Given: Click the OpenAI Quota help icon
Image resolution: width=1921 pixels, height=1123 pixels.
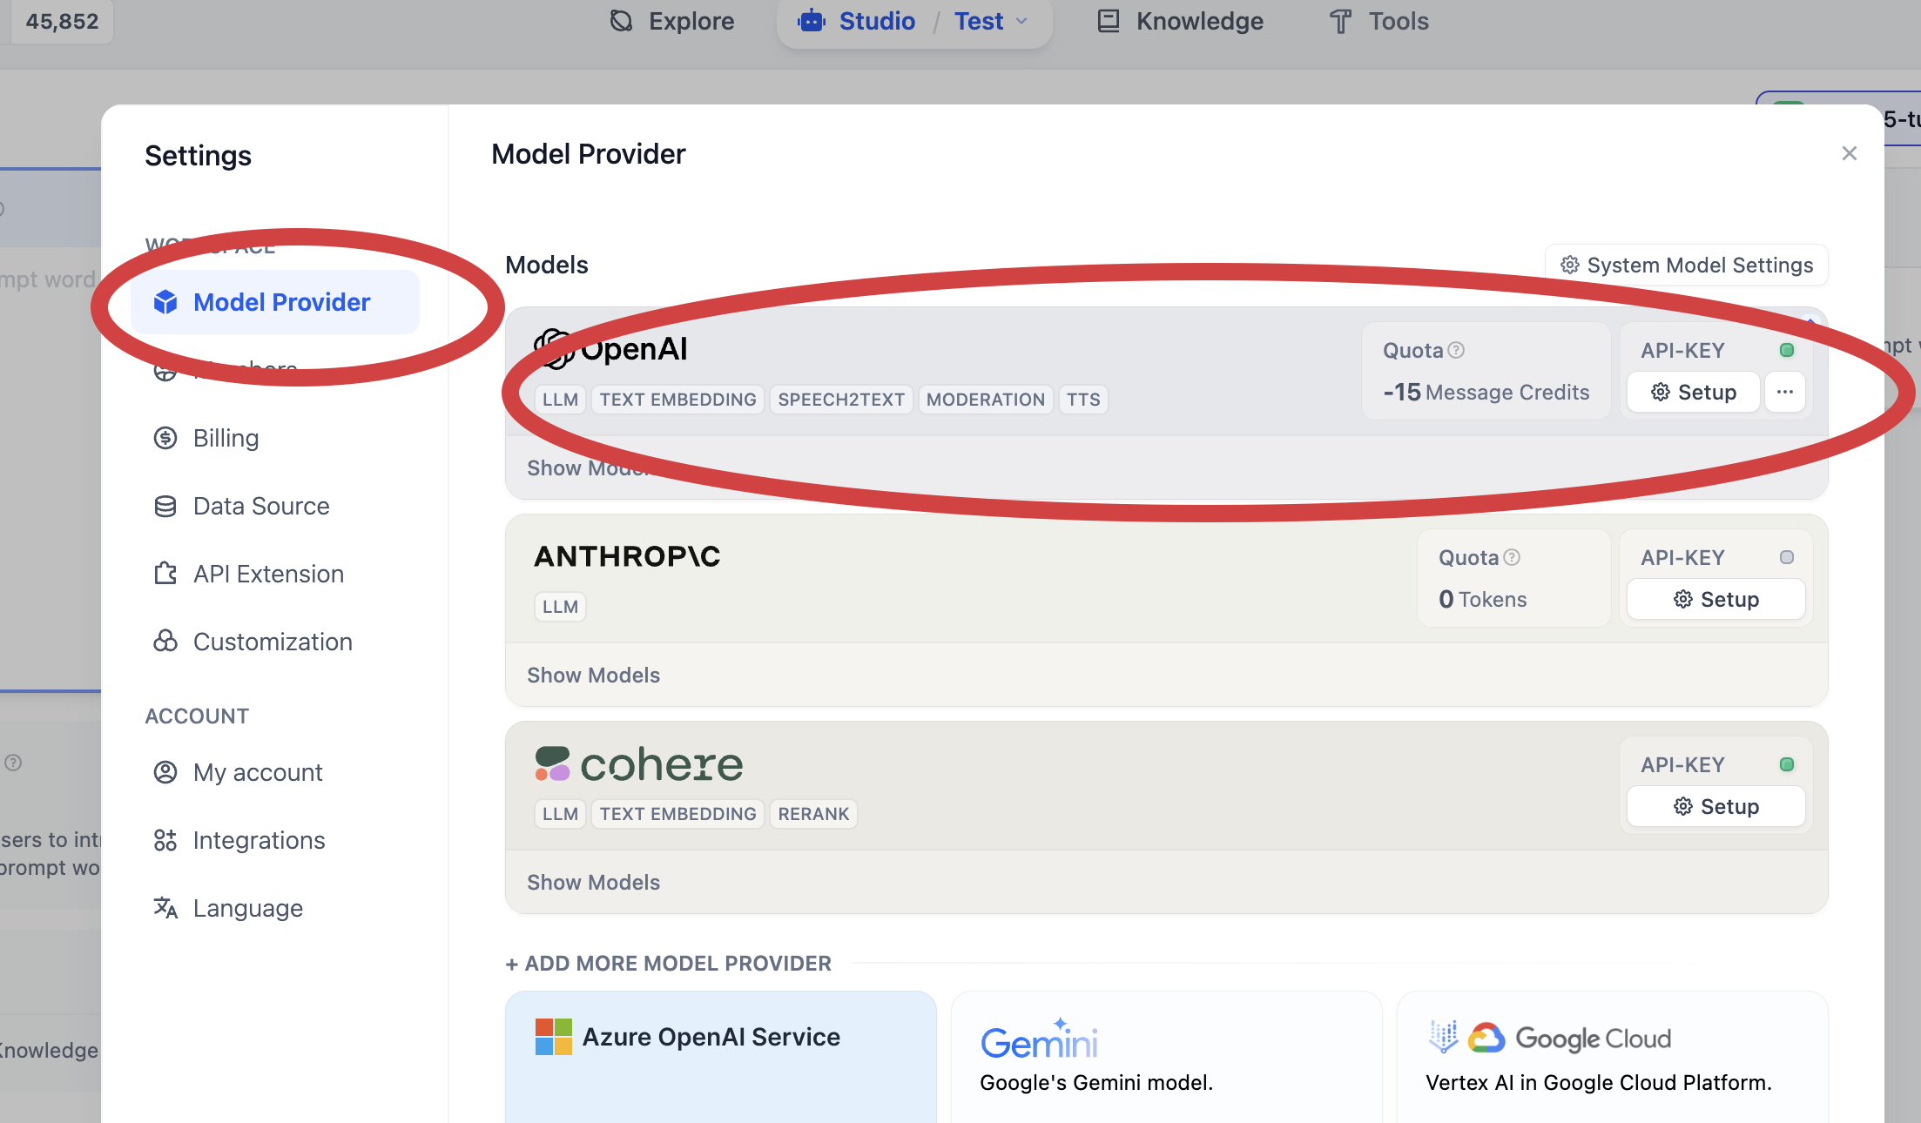Looking at the screenshot, I should [x=1456, y=350].
